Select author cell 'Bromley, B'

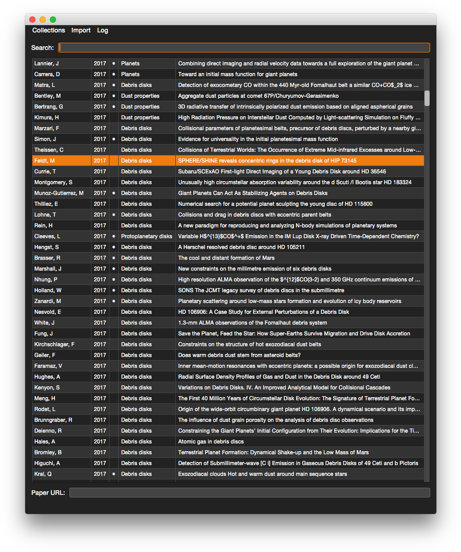click(62, 452)
